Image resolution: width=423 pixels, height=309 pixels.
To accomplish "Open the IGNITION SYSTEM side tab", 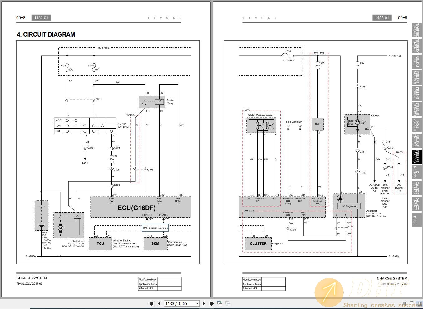I will pyautogui.click(x=416, y=77).
